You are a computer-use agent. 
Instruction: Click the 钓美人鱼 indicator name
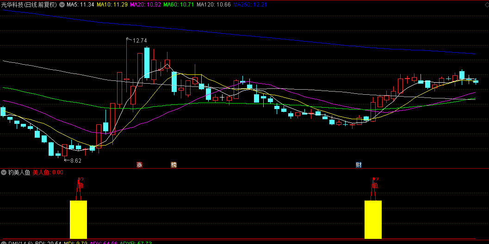pyautogui.click(x=19, y=172)
